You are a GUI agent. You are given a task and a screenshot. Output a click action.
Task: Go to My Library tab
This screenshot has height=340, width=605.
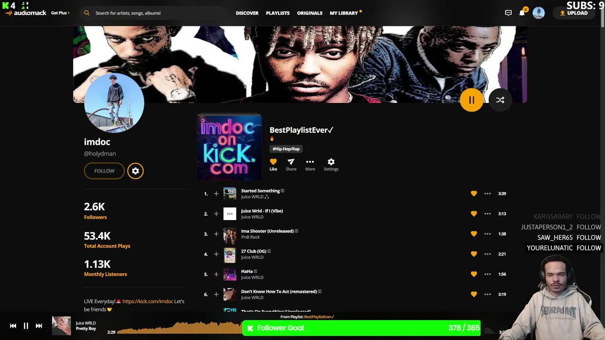point(344,13)
